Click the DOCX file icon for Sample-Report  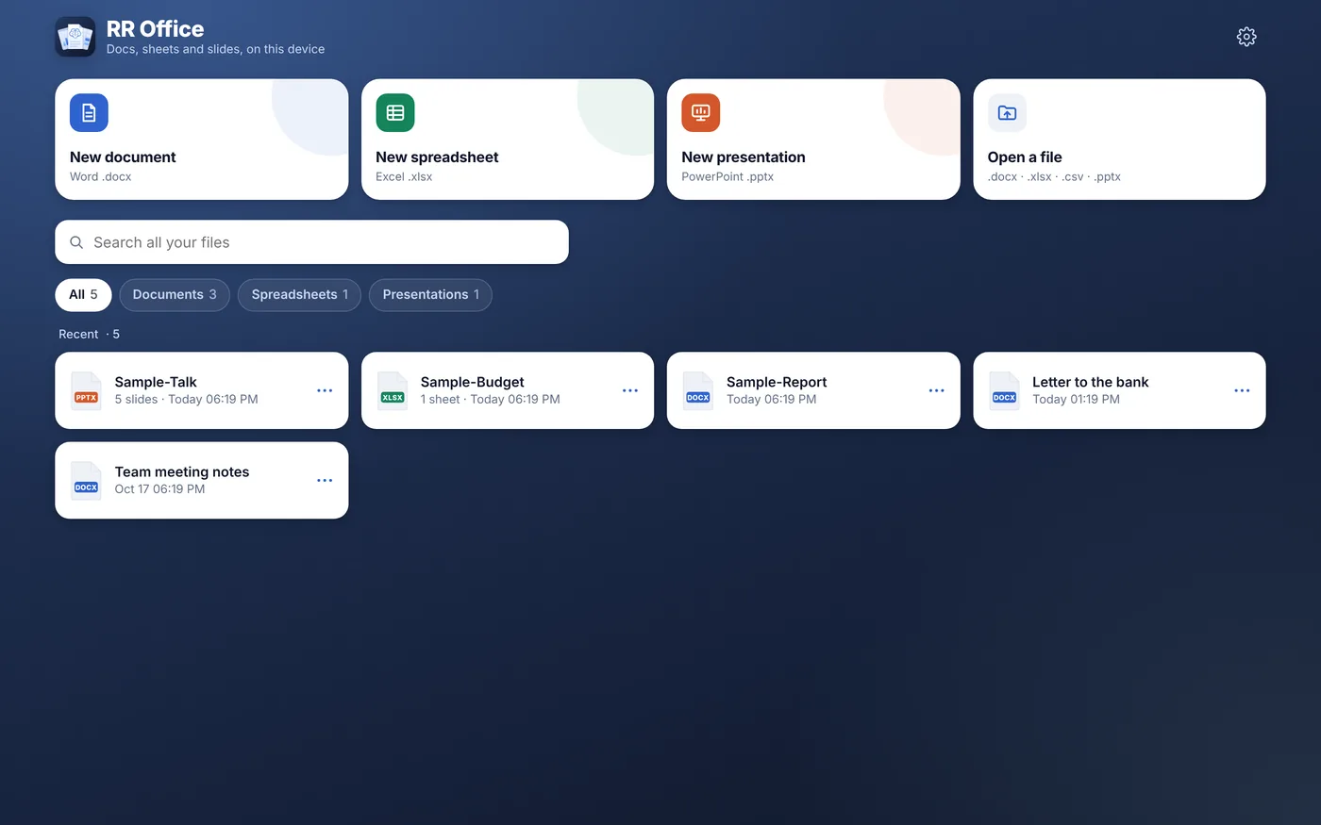pyautogui.click(x=698, y=390)
